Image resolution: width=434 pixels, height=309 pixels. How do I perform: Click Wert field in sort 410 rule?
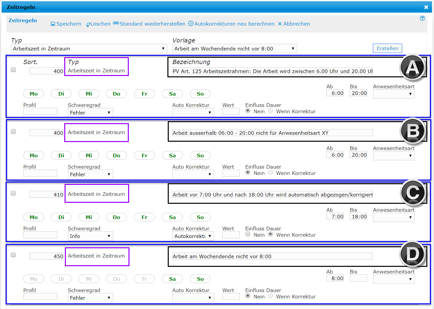coord(231,235)
